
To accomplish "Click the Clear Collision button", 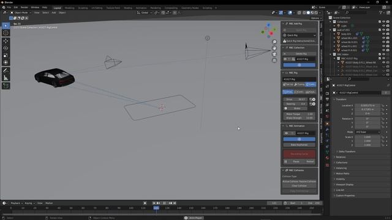I will (300, 186).
